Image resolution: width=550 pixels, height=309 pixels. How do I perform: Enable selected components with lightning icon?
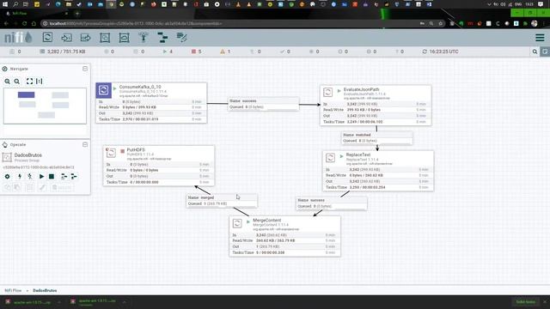20,177
